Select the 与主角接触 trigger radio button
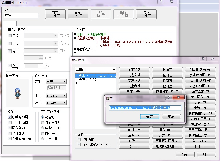 [x=42, y=122]
